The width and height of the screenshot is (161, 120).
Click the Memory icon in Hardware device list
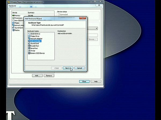[x=13, y=16]
